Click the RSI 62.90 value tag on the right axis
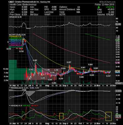This screenshot has width=123, height=125. pos(118,24)
